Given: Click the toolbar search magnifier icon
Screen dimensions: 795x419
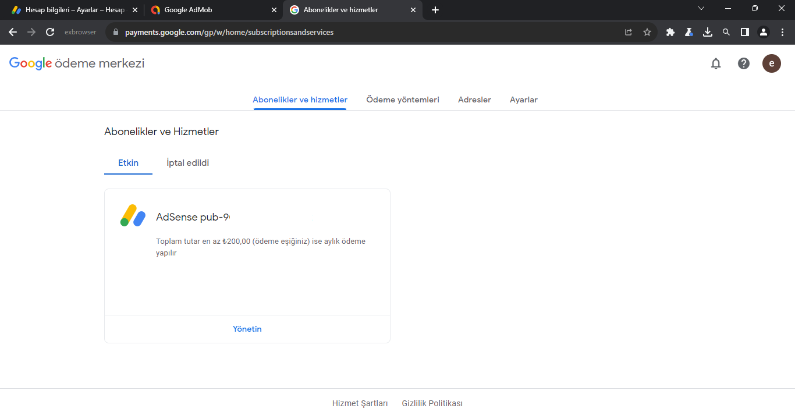Looking at the screenshot, I should click(x=726, y=32).
